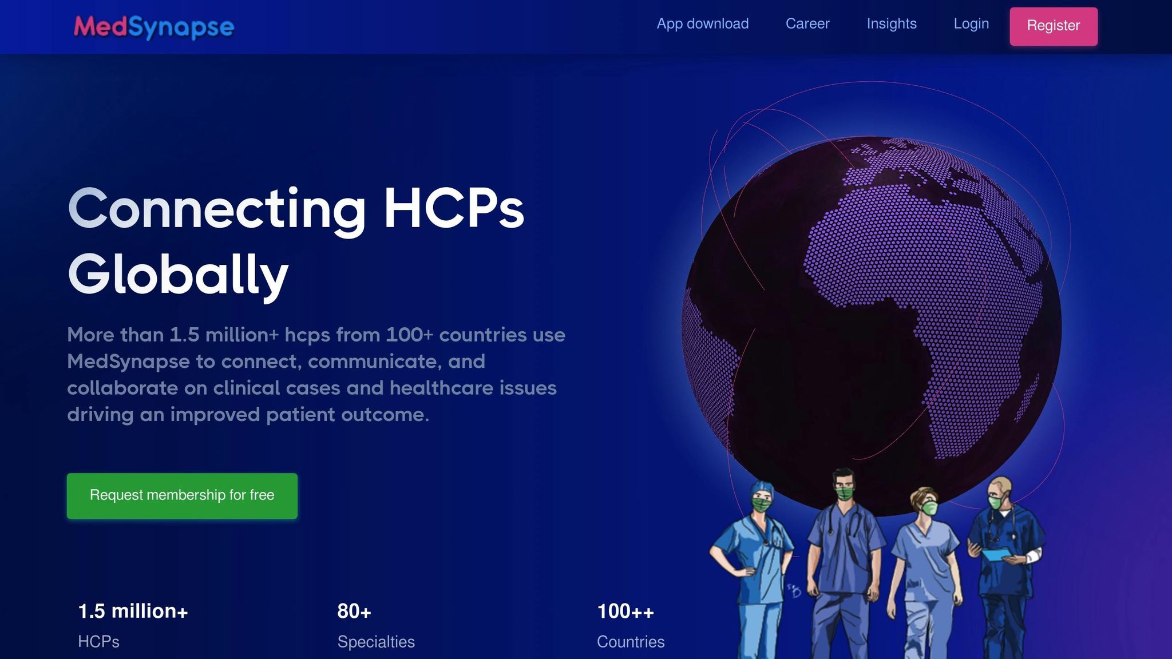
Task: Click the Specialties label text
Action: pos(375,642)
